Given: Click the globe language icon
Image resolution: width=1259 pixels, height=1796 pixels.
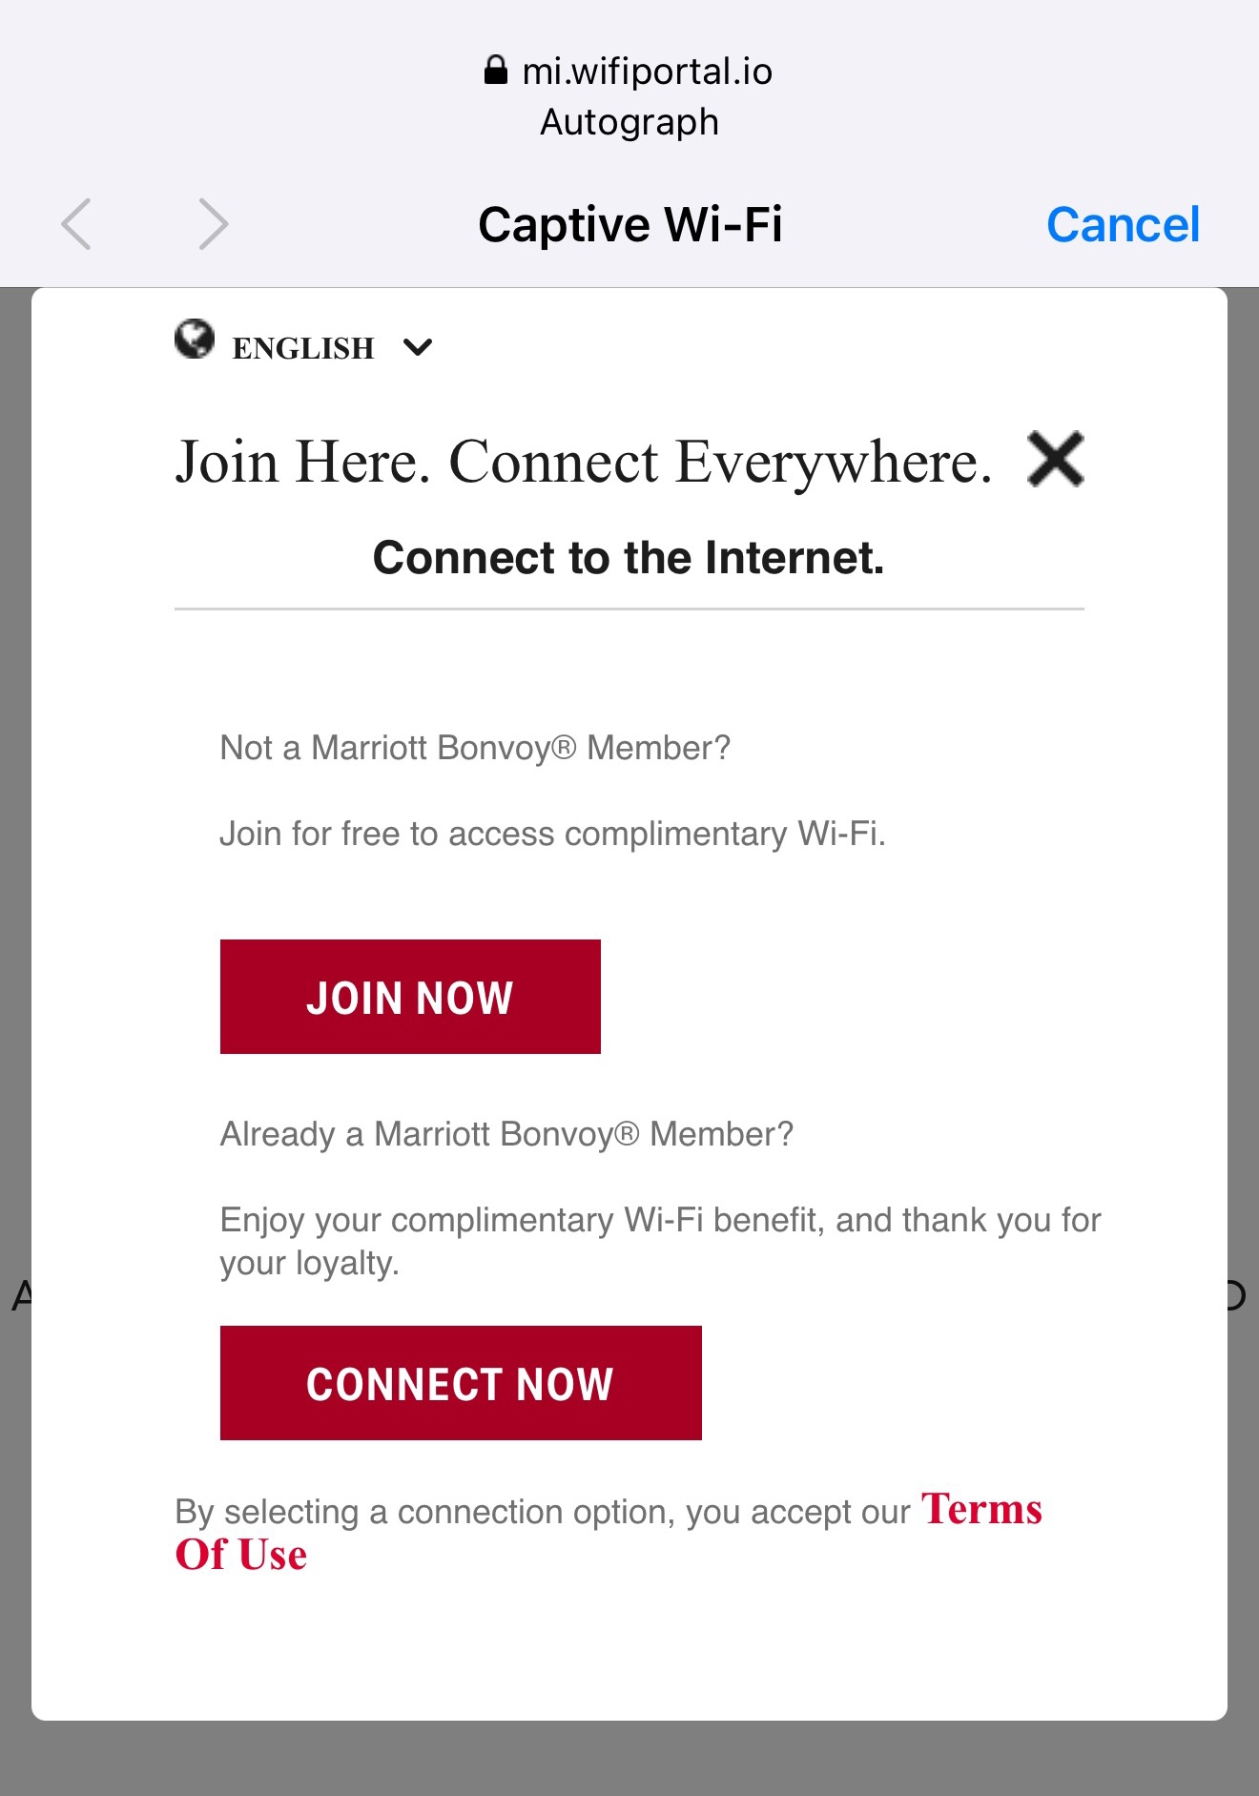Looking at the screenshot, I should [x=195, y=340].
